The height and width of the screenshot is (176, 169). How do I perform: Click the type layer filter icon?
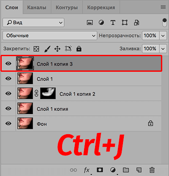(x=113, y=22)
